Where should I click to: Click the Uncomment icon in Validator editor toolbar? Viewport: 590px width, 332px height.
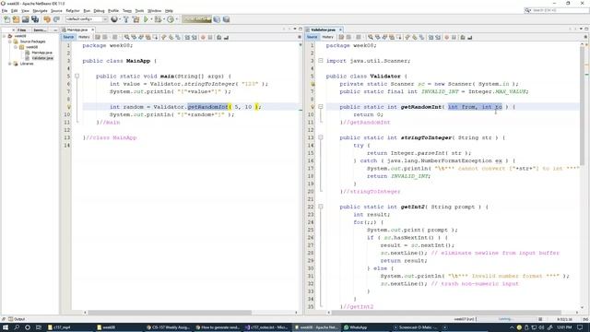[x=469, y=37]
